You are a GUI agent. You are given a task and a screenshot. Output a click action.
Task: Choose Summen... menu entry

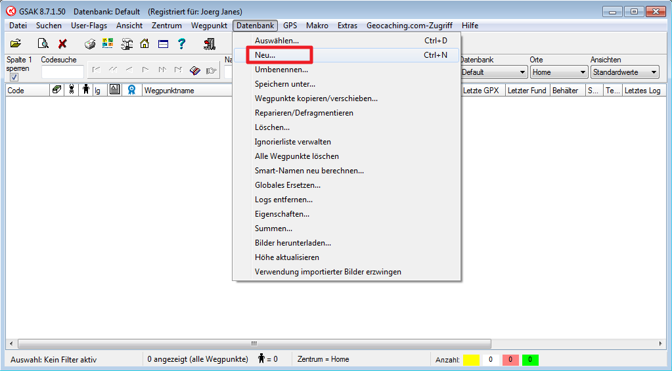pos(346,229)
